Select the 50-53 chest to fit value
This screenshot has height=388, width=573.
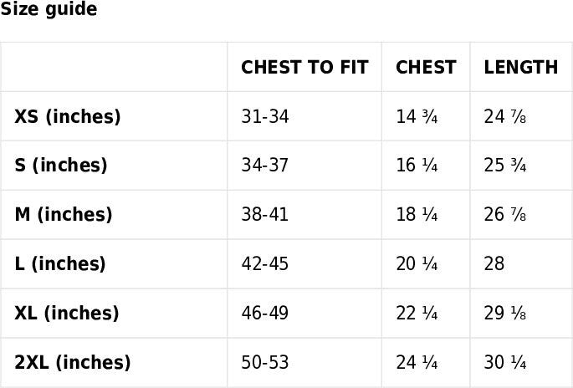264,363
